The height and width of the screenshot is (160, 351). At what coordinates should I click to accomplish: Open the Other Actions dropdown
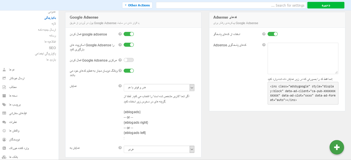pyautogui.click(x=137, y=5)
